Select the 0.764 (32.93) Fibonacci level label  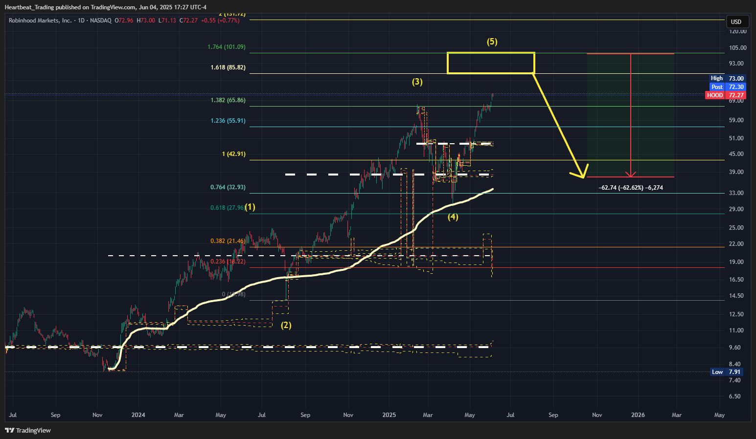(x=228, y=187)
